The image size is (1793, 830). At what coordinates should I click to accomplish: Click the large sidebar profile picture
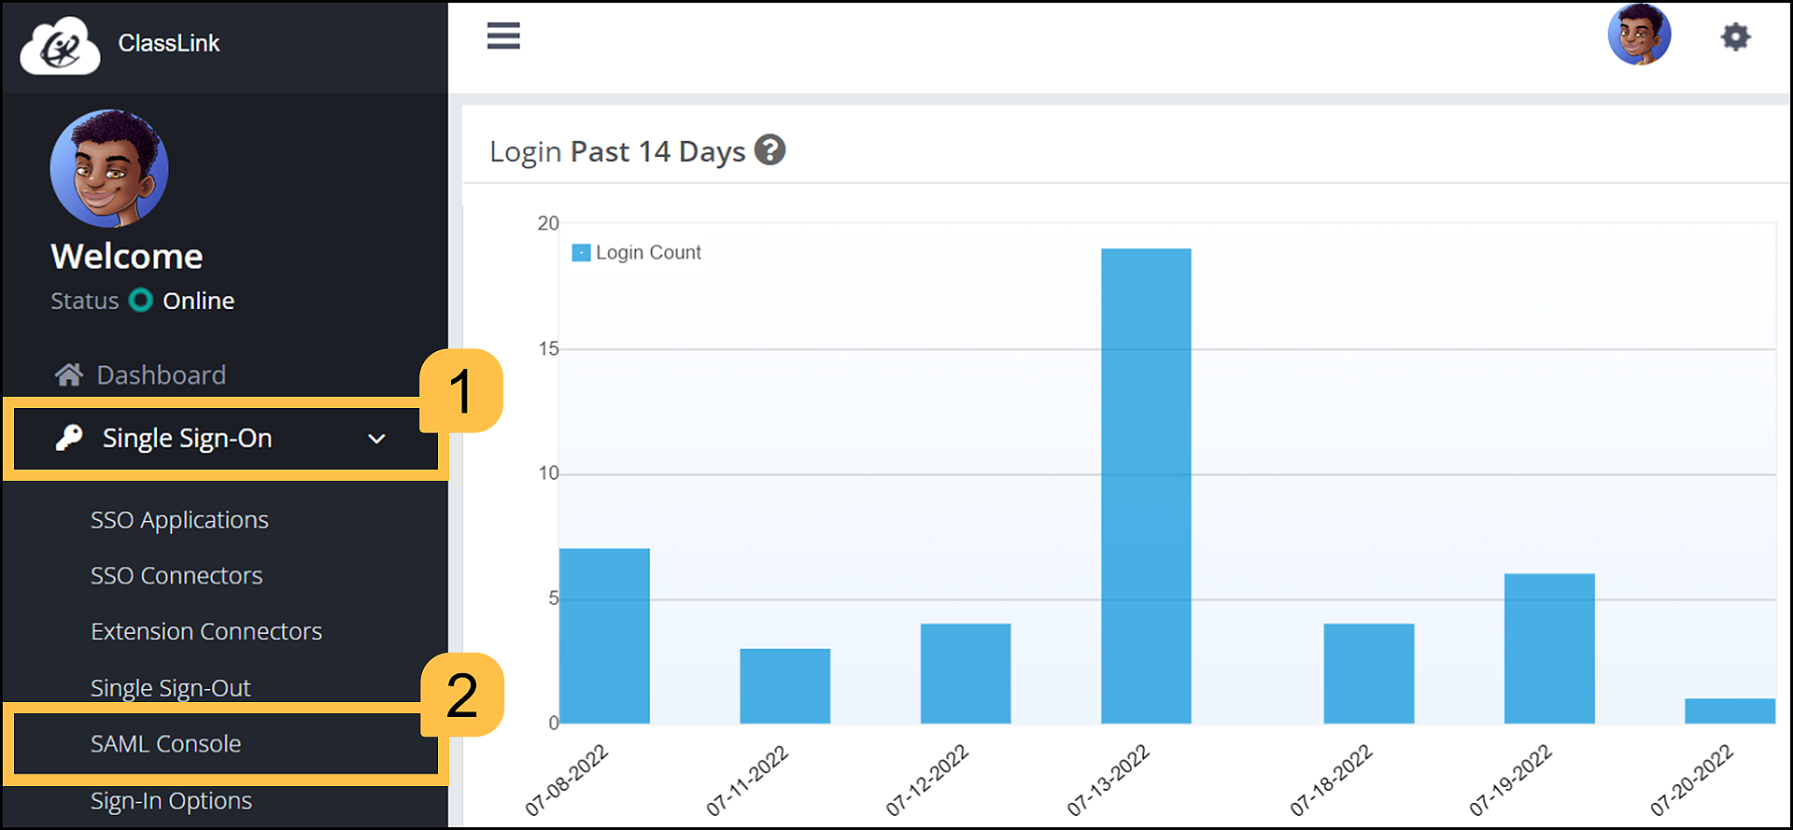tap(109, 169)
